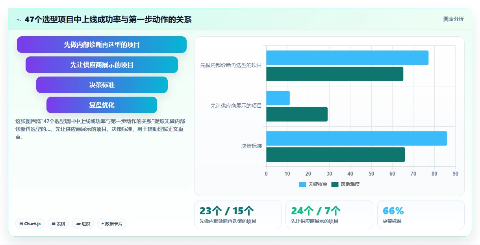The image size is (480, 245).
Task: Select the 复盘优化 funnel stage
Action: pyautogui.click(x=102, y=105)
